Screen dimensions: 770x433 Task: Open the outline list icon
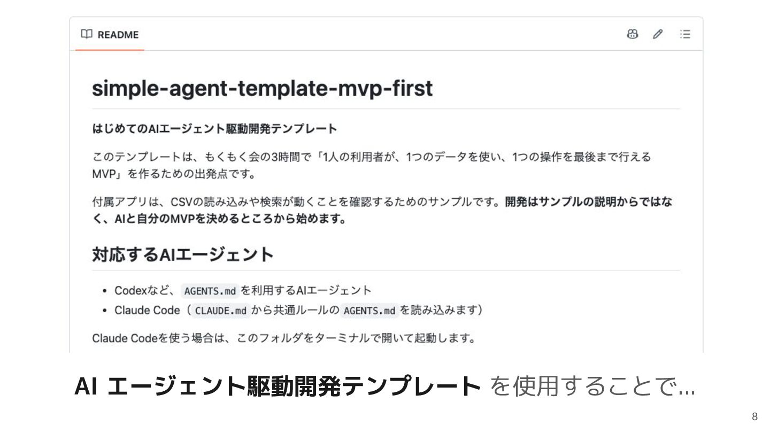[x=685, y=34]
